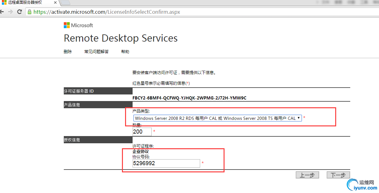Click the 许可证服务器 ID section header
This screenshot has height=193, width=379.
98,91
